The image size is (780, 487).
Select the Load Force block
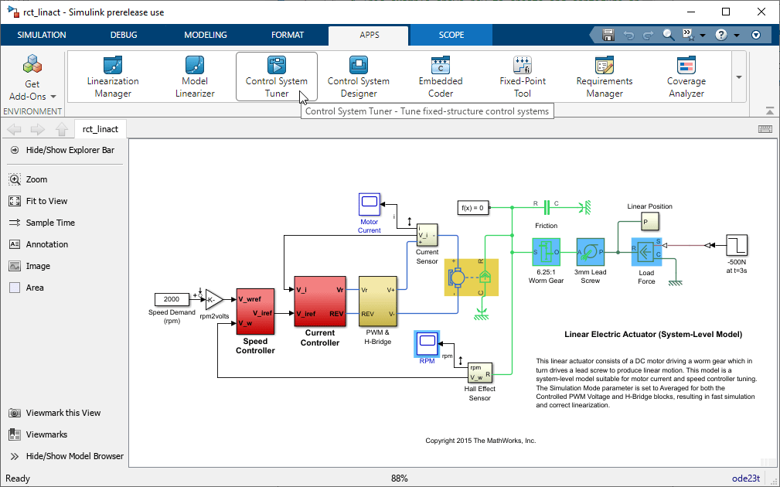646,252
